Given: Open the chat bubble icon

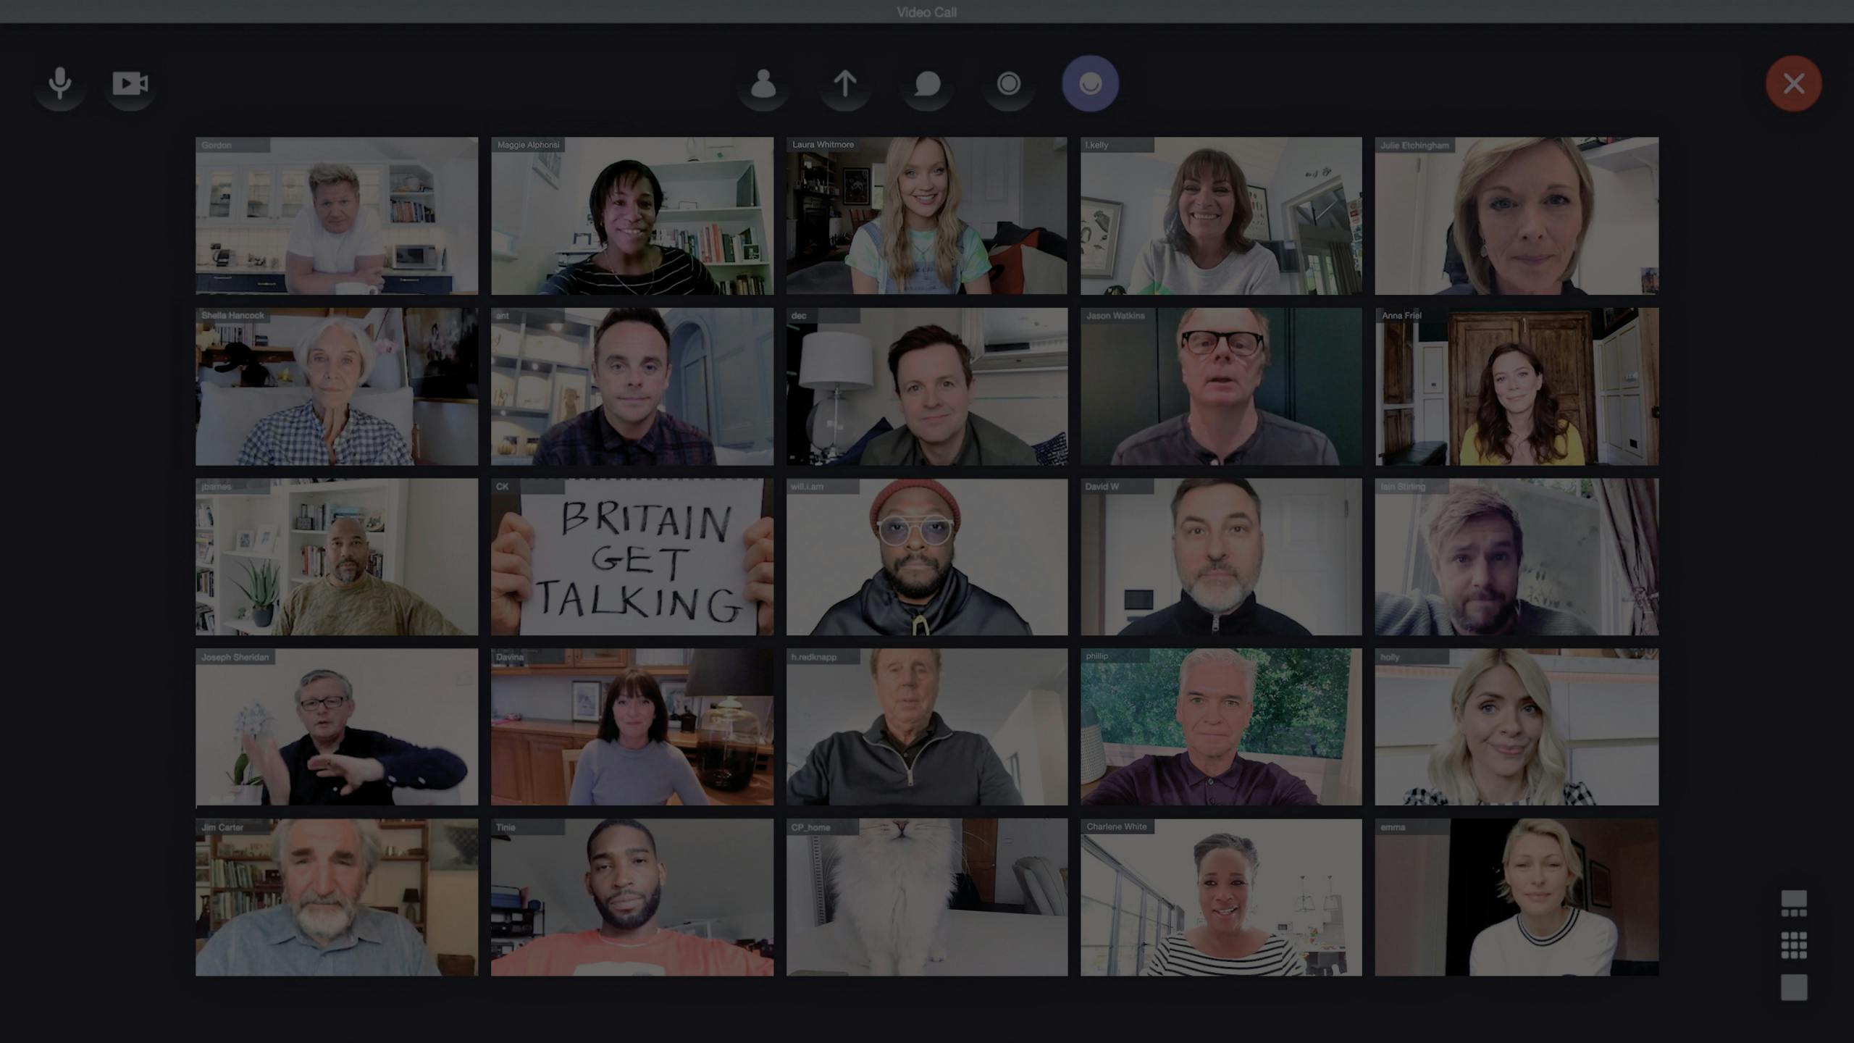Looking at the screenshot, I should pyautogui.click(x=927, y=84).
